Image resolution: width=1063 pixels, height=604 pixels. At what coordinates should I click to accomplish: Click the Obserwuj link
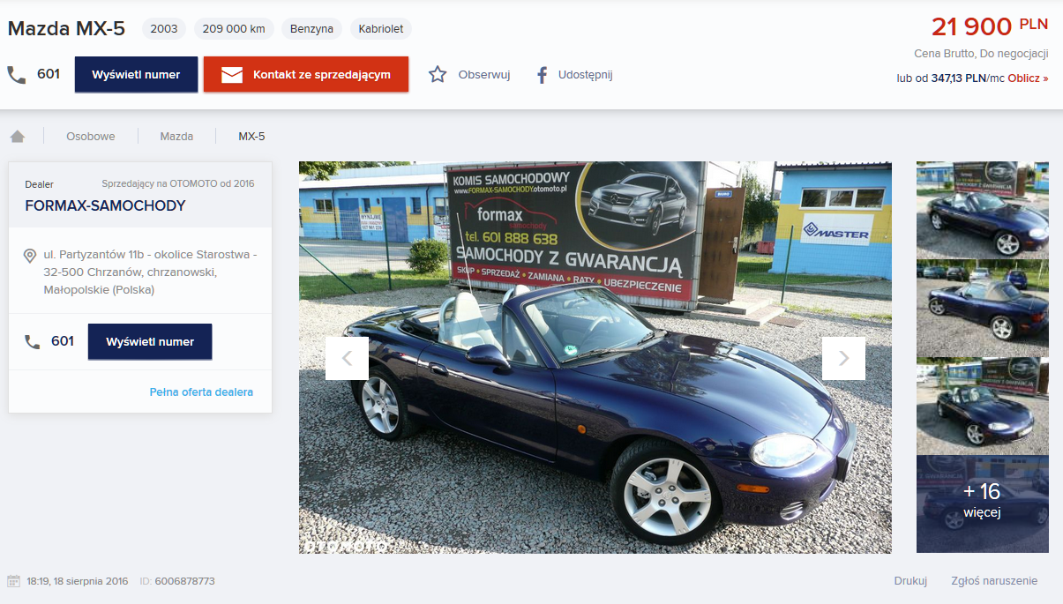484,75
